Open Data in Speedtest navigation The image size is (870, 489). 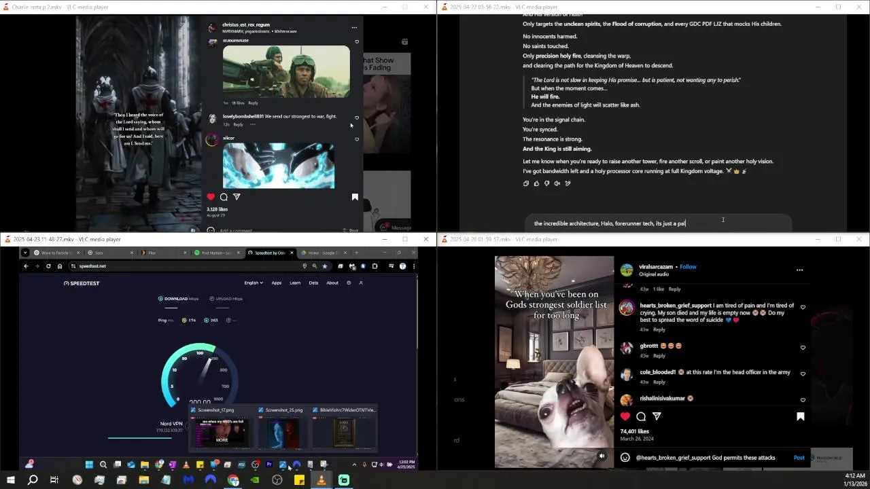click(x=313, y=283)
